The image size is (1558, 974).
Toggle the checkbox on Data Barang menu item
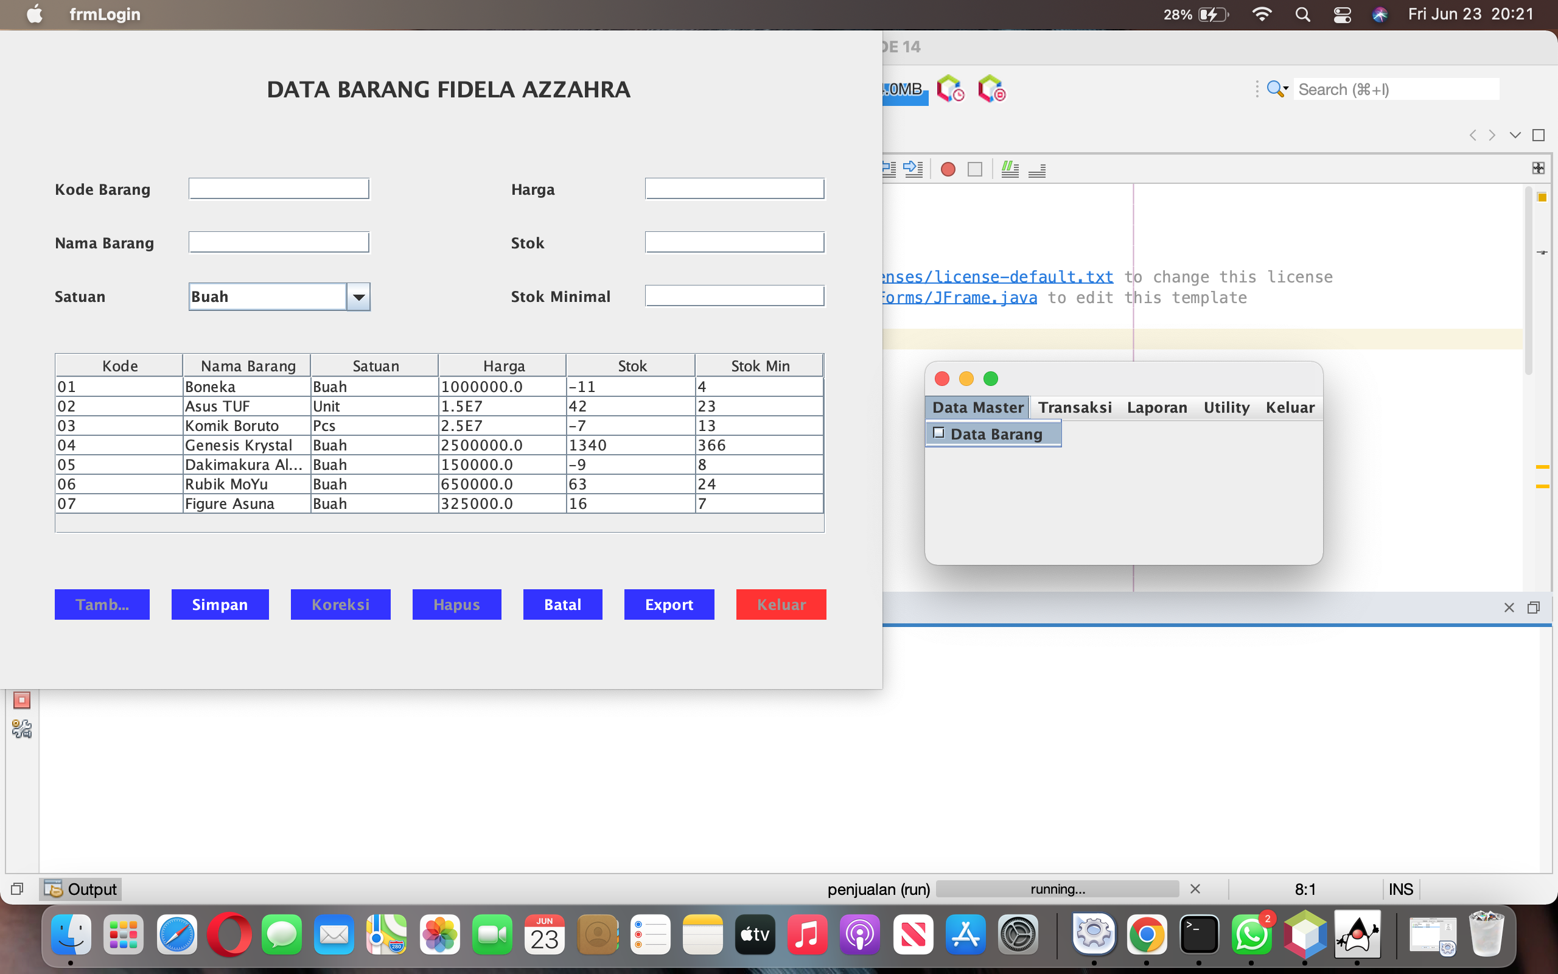(x=939, y=432)
